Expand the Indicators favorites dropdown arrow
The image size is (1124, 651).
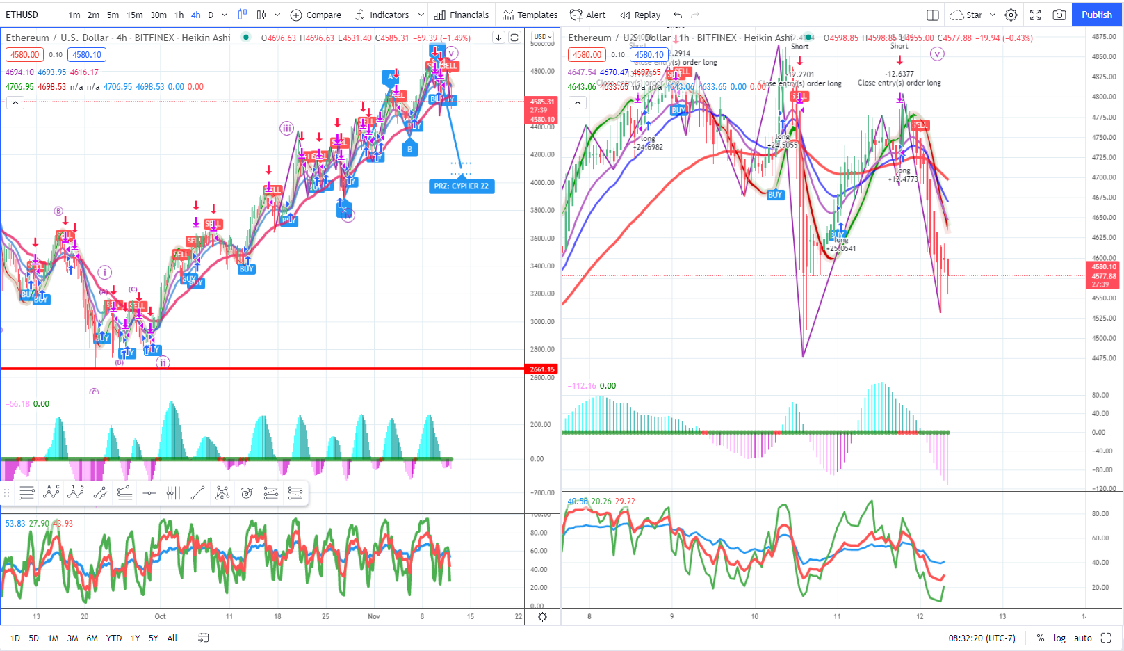421,15
